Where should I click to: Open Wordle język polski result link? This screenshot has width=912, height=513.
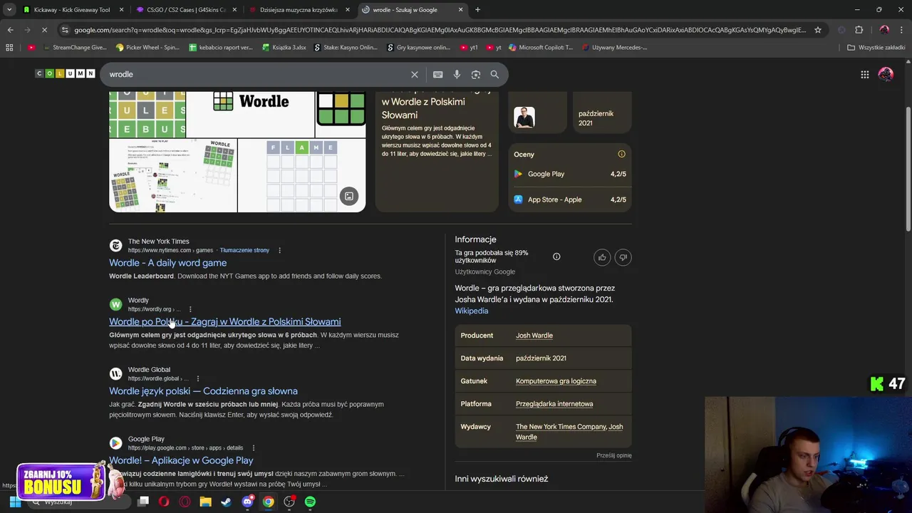point(203,391)
